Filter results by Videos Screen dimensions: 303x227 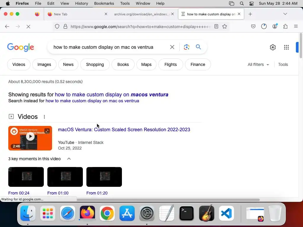coord(19,64)
